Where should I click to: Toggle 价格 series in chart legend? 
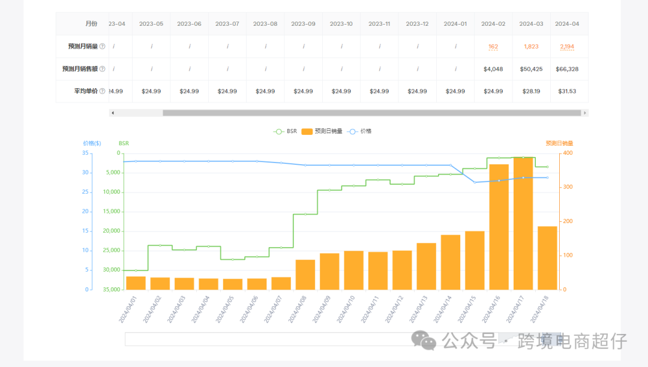(x=359, y=131)
